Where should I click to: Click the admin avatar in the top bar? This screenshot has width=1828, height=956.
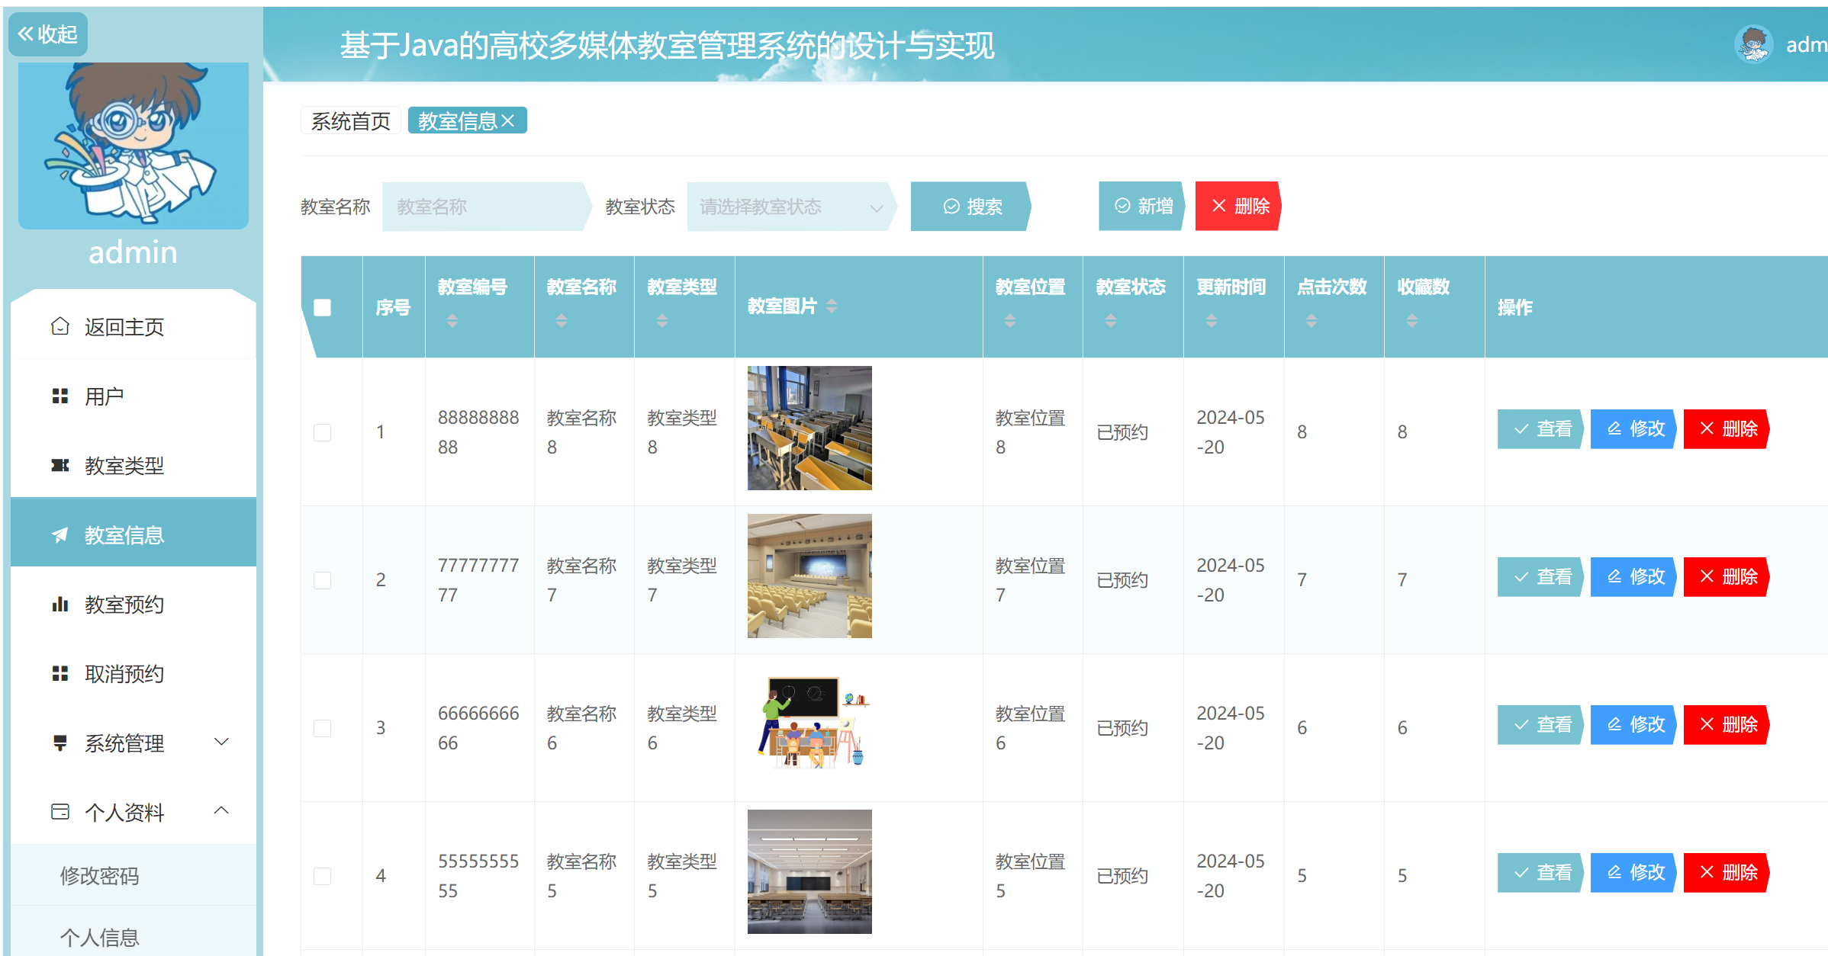tap(1753, 43)
